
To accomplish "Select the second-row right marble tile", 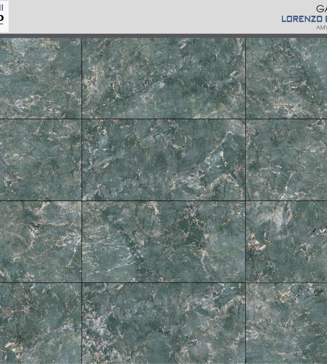I will coord(286,160).
